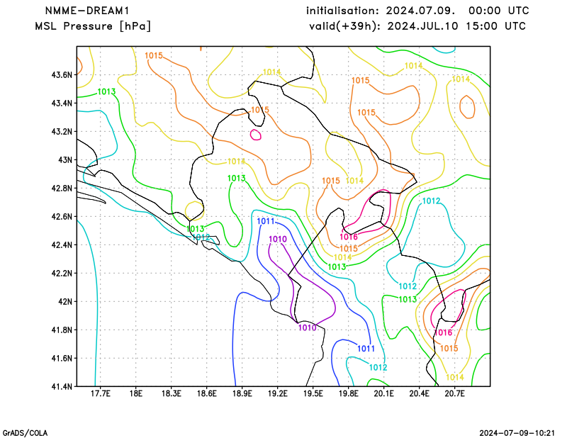This screenshot has width=567, height=438.
Task: Select the valid(+39h) 2024.JUL.10 15:00 UTC line
Action: click(x=417, y=26)
